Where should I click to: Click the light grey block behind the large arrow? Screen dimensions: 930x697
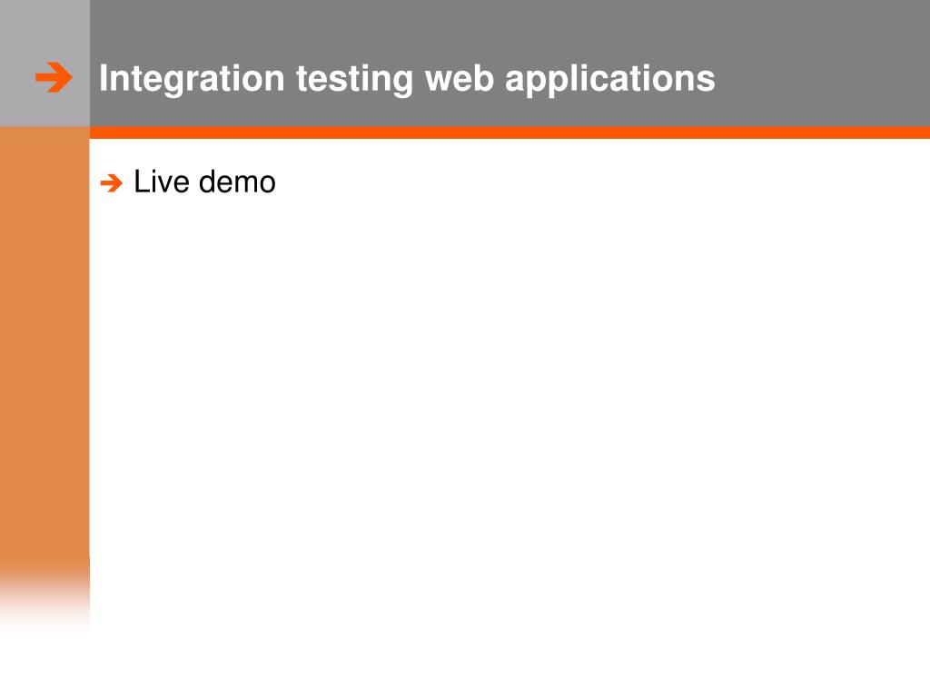(x=45, y=64)
